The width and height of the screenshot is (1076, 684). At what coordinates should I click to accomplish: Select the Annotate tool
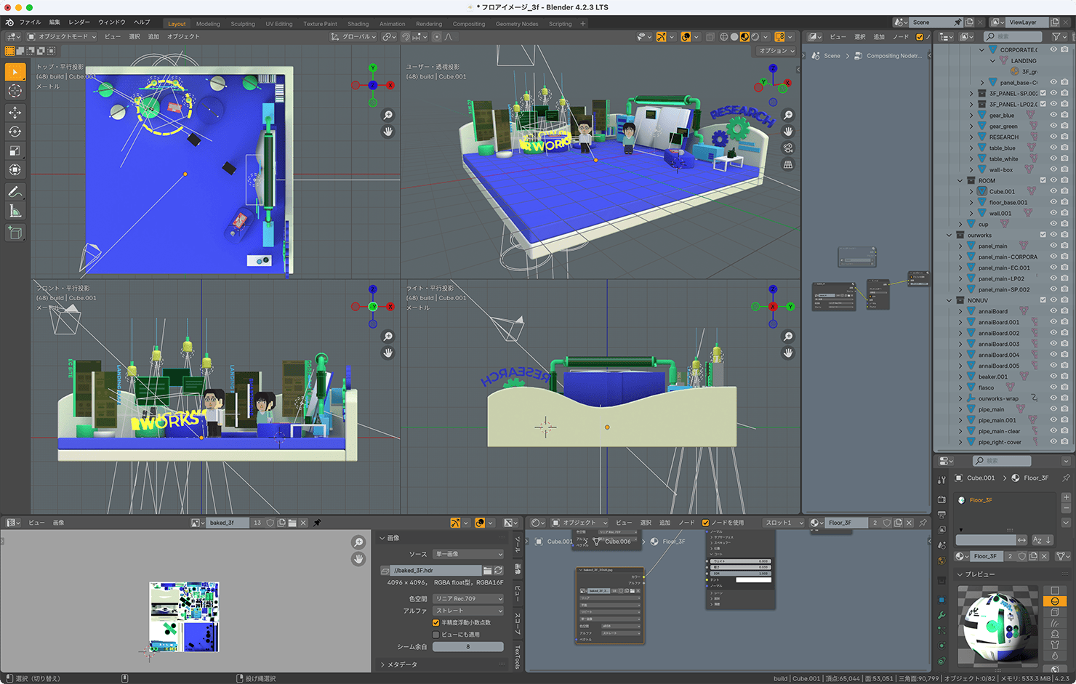point(15,192)
